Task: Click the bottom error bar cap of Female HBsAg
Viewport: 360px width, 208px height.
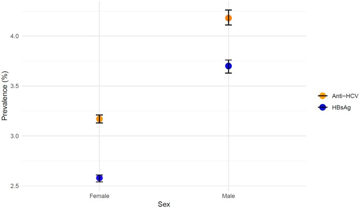Action: coord(99,182)
